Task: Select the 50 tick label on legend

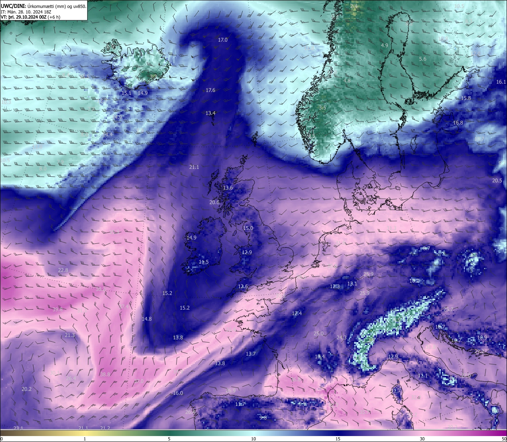Action: (504, 438)
